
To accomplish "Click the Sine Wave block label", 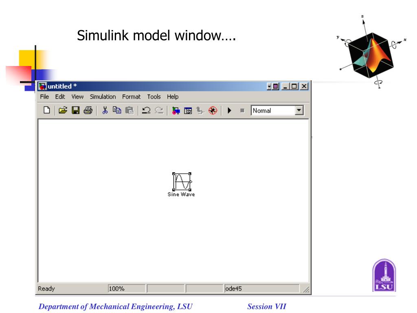I will 181,194.
